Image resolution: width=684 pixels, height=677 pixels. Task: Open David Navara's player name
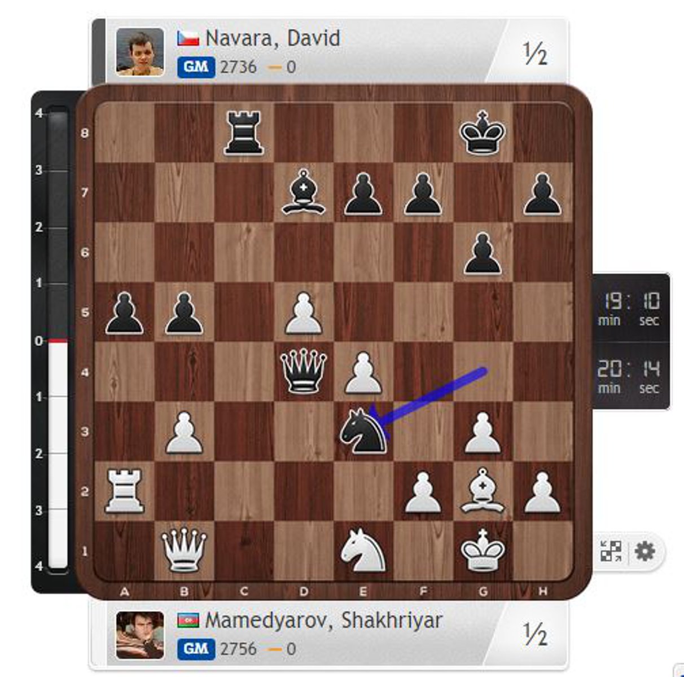[273, 38]
